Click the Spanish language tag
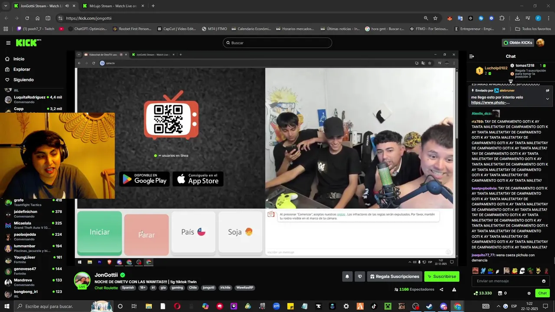This screenshot has height=312, width=555. 128,288
